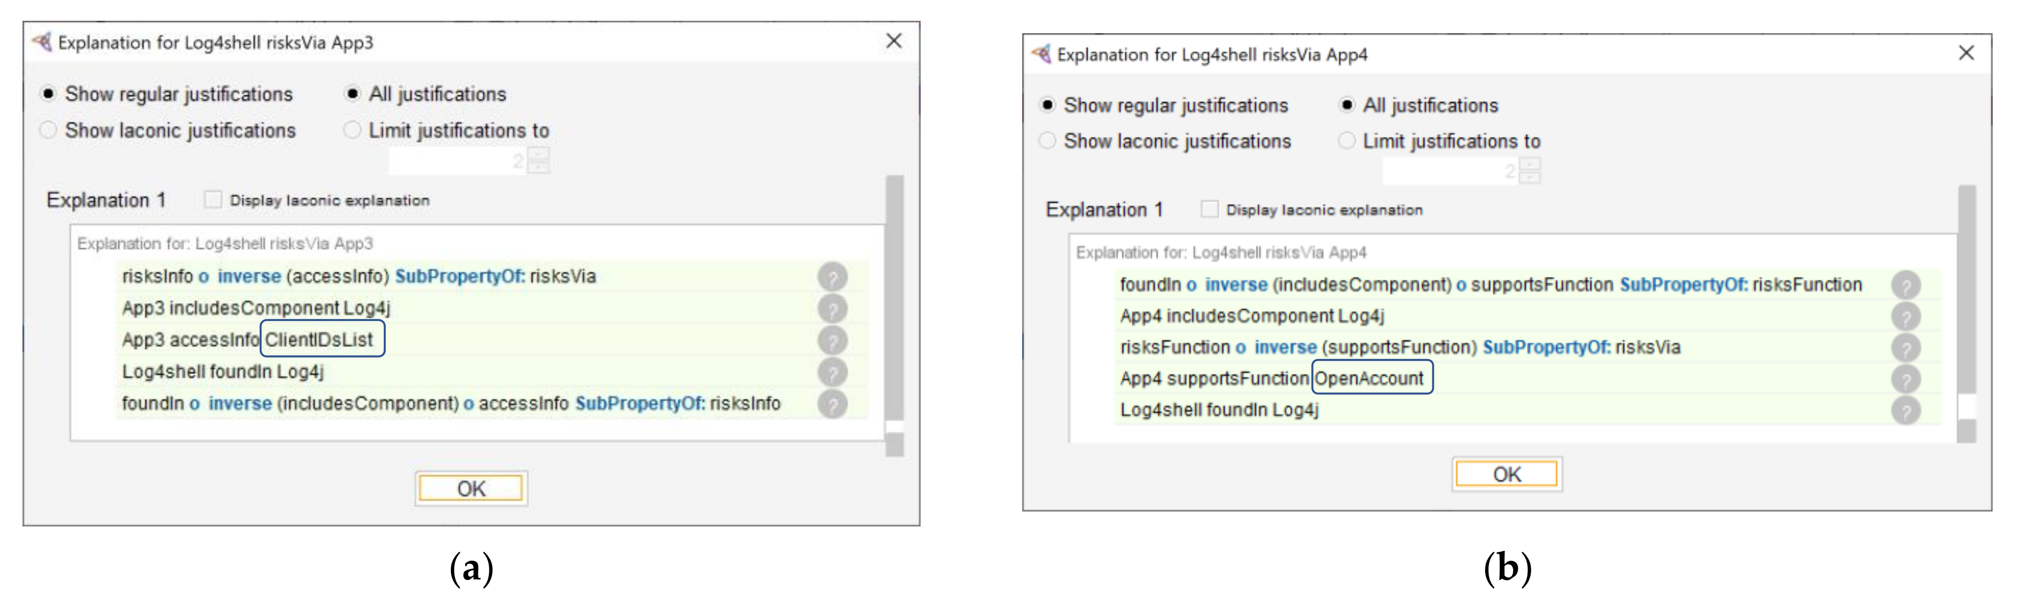Select 'Limit justifications to' in App4 dialog
The height and width of the screenshot is (606, 2022).
[x=1347, y=142]
